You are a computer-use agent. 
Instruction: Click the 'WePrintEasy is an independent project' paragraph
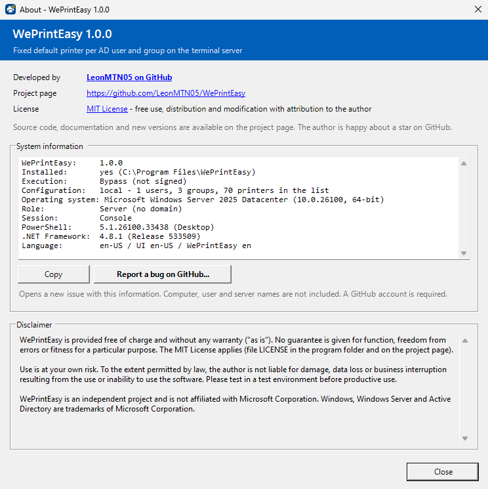tap(235, 404)
